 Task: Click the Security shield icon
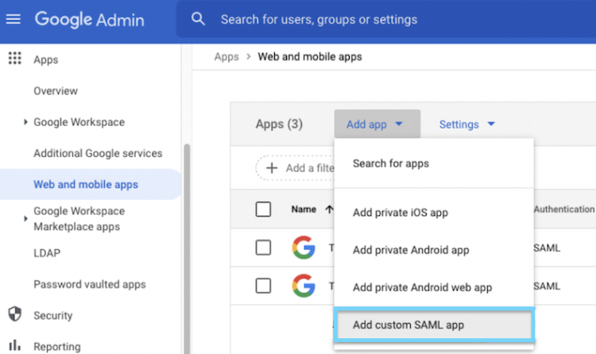tap(15, 314)
